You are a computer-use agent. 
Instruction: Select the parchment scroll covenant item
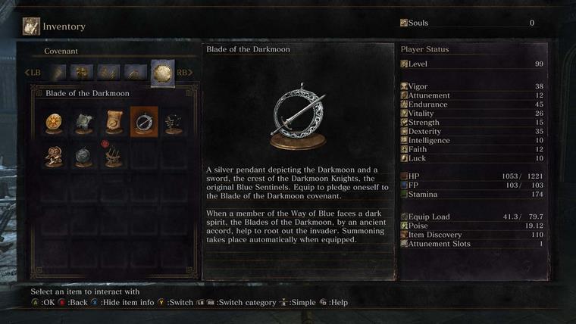click(114, 122)
